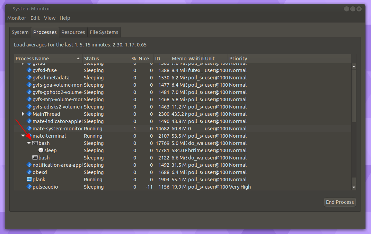
Task: Click the mate-system-monitor process icon
Action: (x=29, y=129)
